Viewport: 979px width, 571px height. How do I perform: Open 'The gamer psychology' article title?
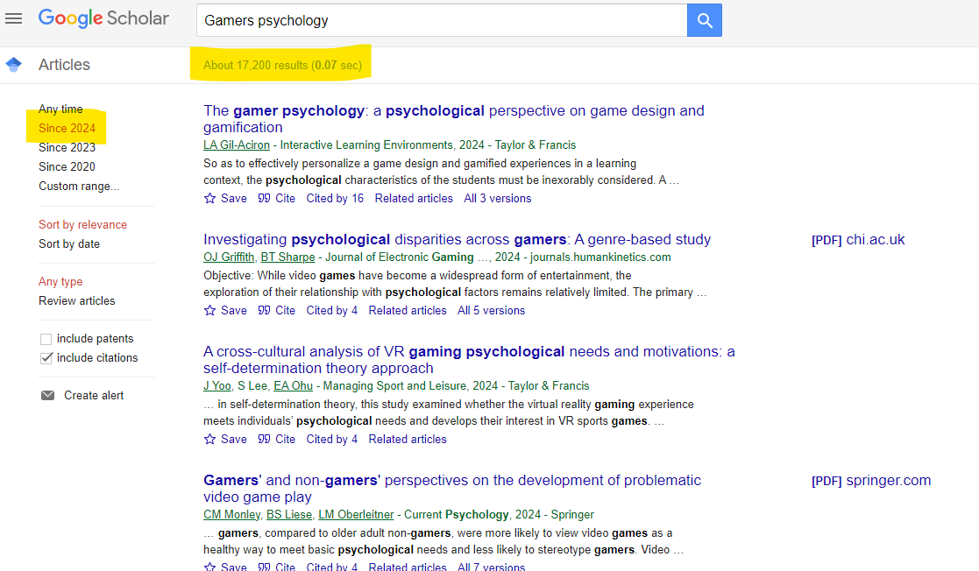[x=454, y=119]
